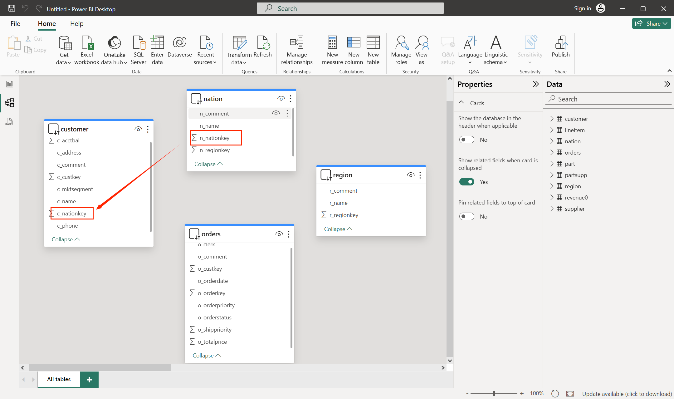The width and height of the screenshot is (674, 399).
Task: Open the Share dropdown button
Action: click(652, 23)
